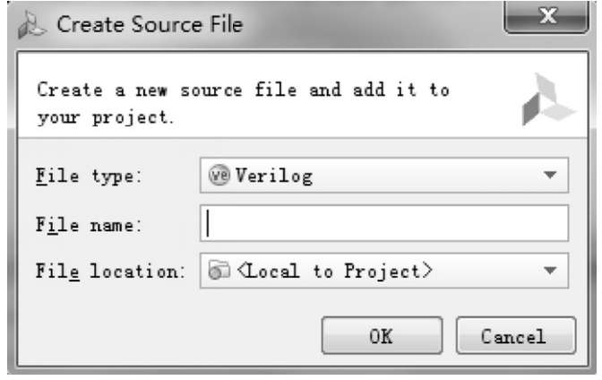The image size is (602, 380).
Task: Dismiss the dialog with Cancel
Action: [516, 335]
